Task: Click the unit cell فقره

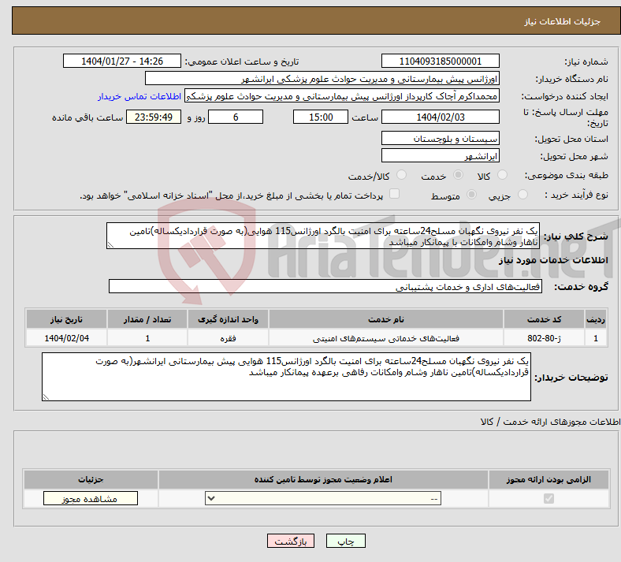Action: click(x=228, y=338)
